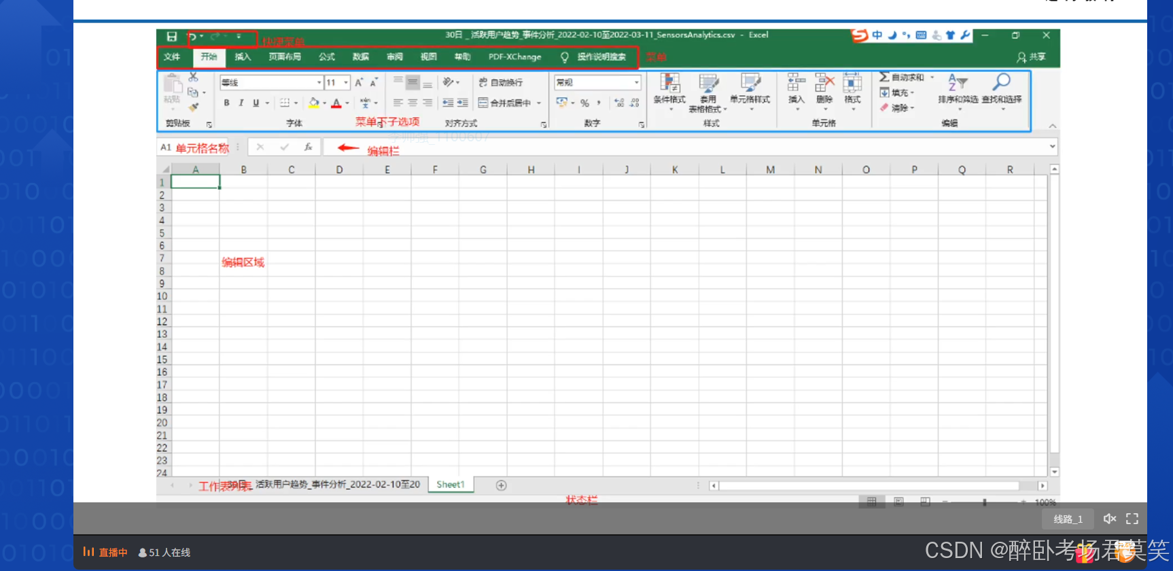Open 合并后居中 dropdown arrow
This screenshot has width=1173, height=571.
point(539,103)
